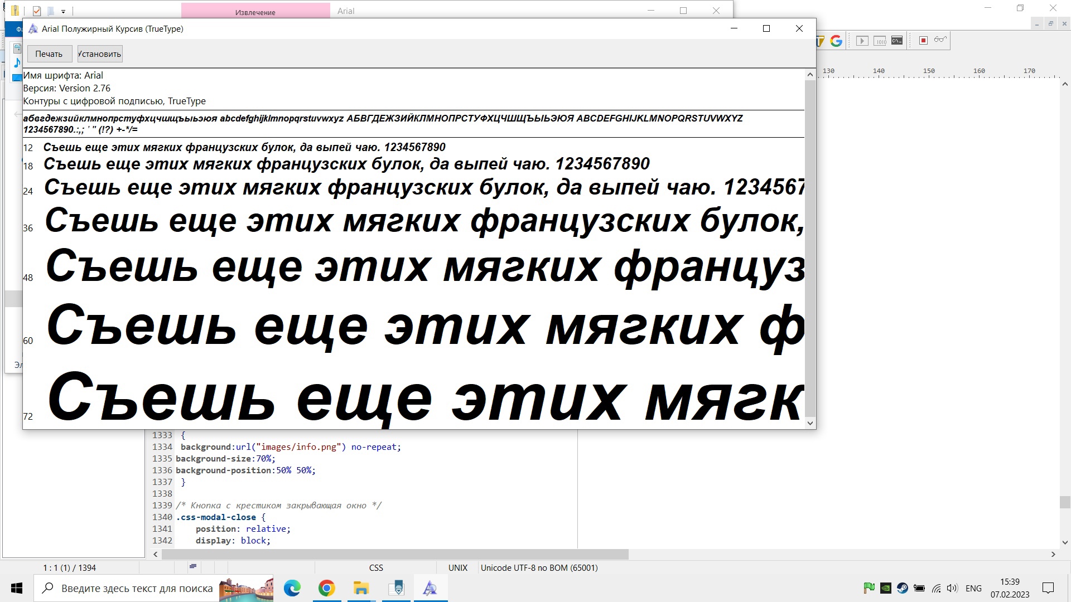Image resolution: width=1071 pixels, height=602 pixels.
Task: Click the Steam icon in system tray
Action: click(902, 588)
